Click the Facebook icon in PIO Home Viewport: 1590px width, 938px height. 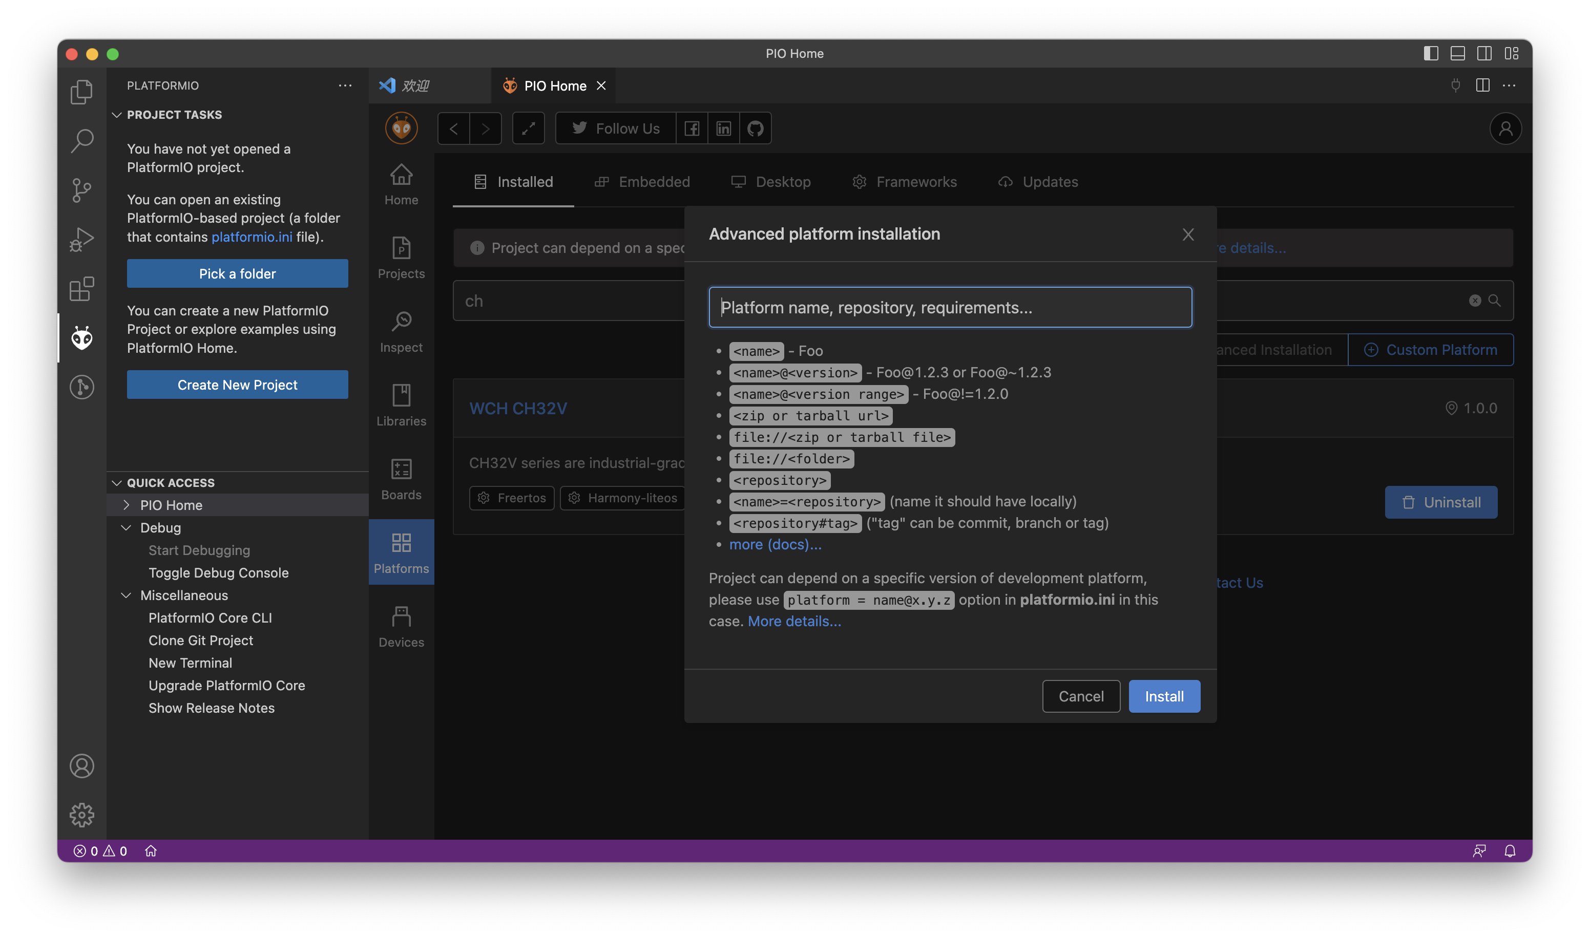(x=692, y=127)
